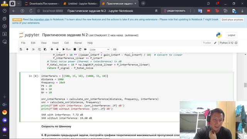Click output line SNR with interfence: 7.72 dB
Viewport: 247px width, 139px height.
point(62,115)
